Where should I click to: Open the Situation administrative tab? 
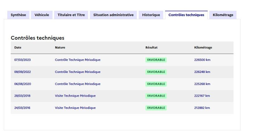(x=113, y=15)
